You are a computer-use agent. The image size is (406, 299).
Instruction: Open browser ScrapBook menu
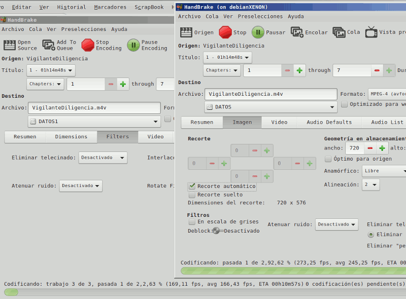149,7
